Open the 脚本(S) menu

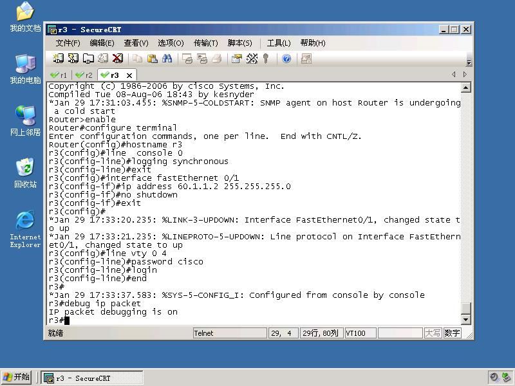pyautogui.click(x=239, y=43)
